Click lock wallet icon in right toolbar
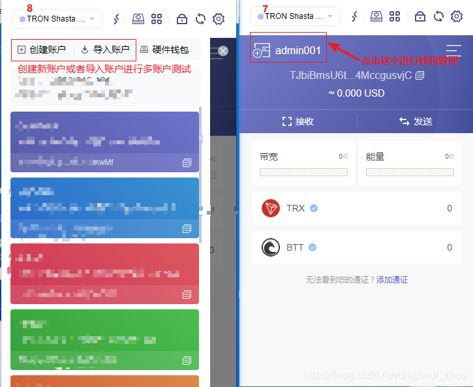This screenshot has height=387, width=473. (420, 16)
